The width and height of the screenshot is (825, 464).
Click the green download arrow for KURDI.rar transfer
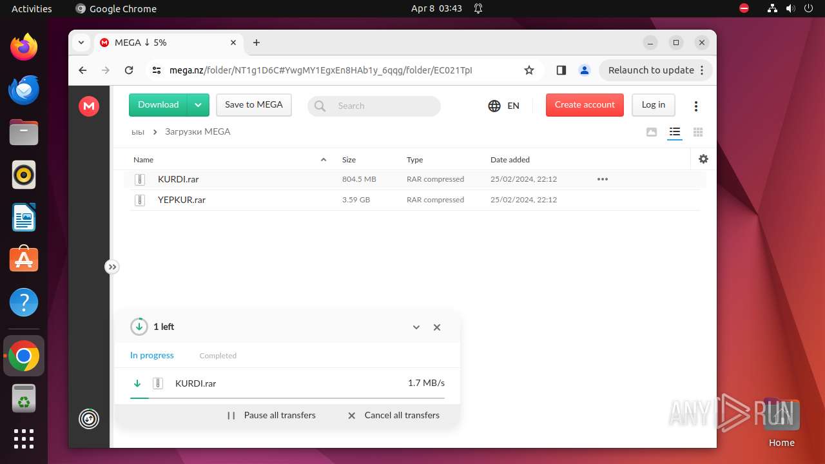(x=137, y=383)
